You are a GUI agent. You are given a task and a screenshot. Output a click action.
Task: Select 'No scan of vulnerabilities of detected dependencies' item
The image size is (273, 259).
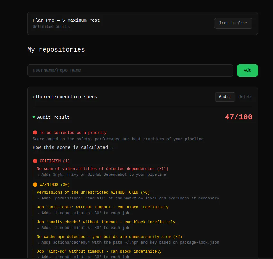[103, 169]
